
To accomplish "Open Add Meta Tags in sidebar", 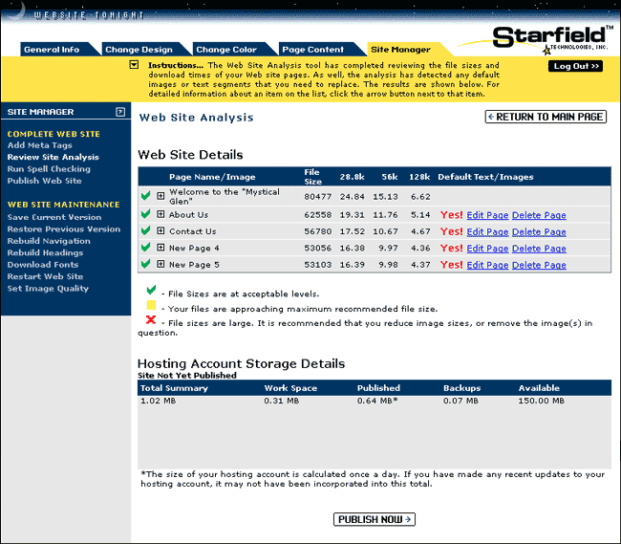I will (39, 145).
